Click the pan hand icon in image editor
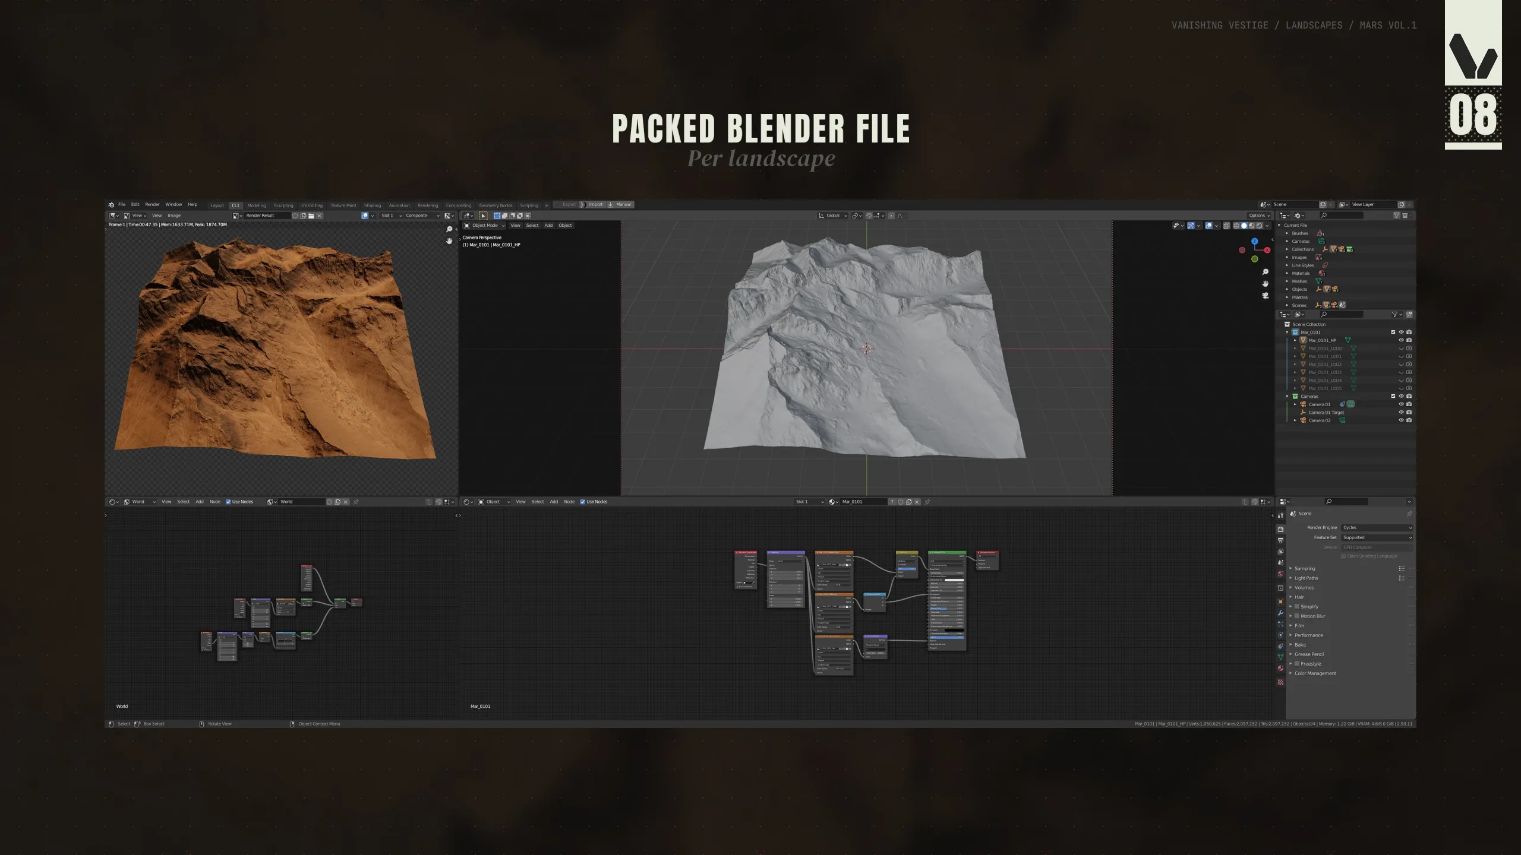Screen dimensions: 1521x855 (x=449, y=240)
